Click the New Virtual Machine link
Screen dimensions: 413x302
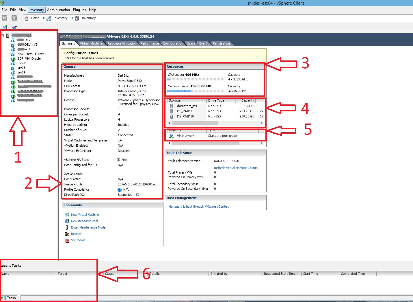85,215
